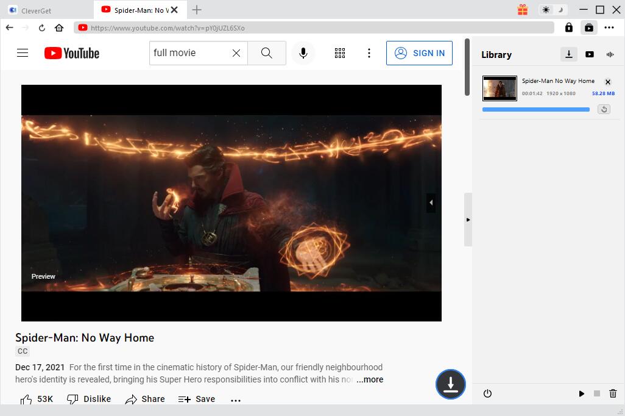Screen dimensions: 625x416
Task: Delete all tasks with trash icon
Action: (613, 393)
